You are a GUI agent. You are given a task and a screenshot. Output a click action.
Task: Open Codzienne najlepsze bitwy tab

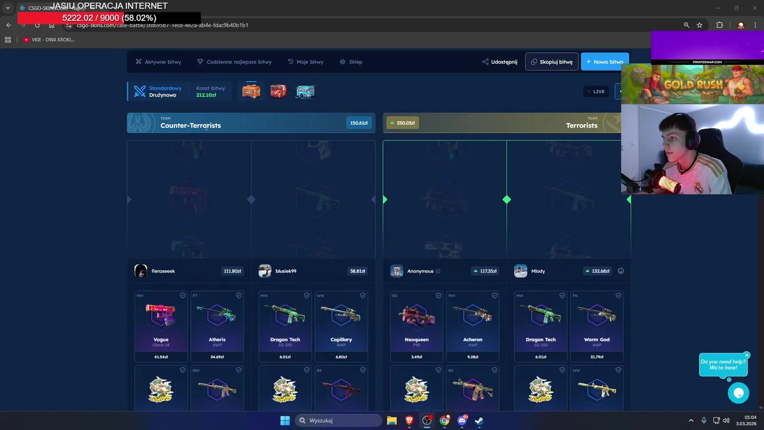[x=234, y=62]
